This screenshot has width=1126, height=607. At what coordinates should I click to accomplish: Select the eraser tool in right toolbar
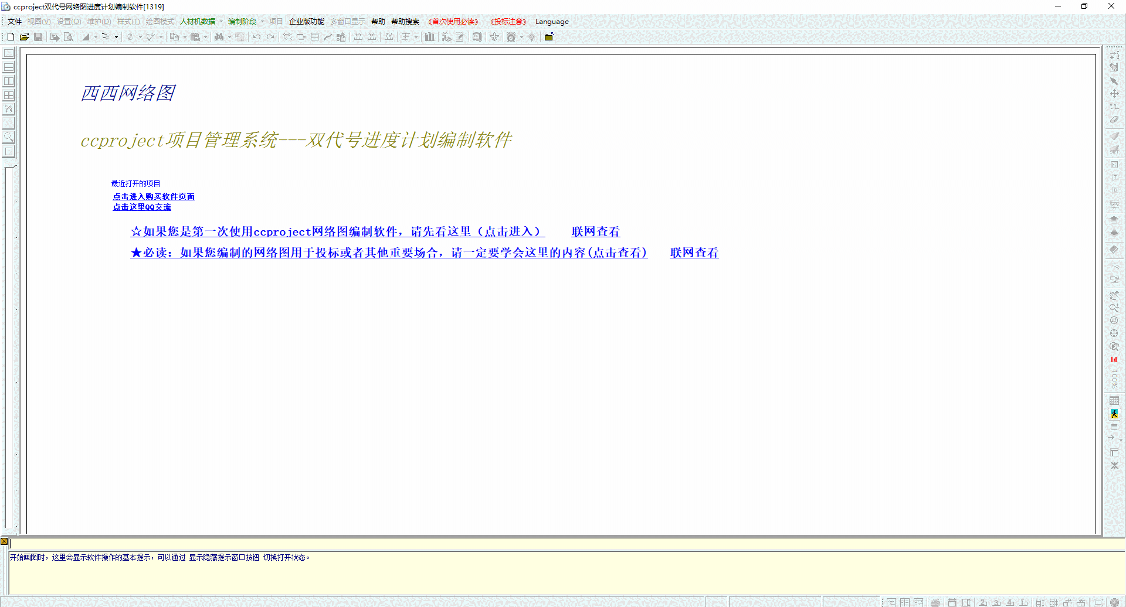coord(1114,120)
